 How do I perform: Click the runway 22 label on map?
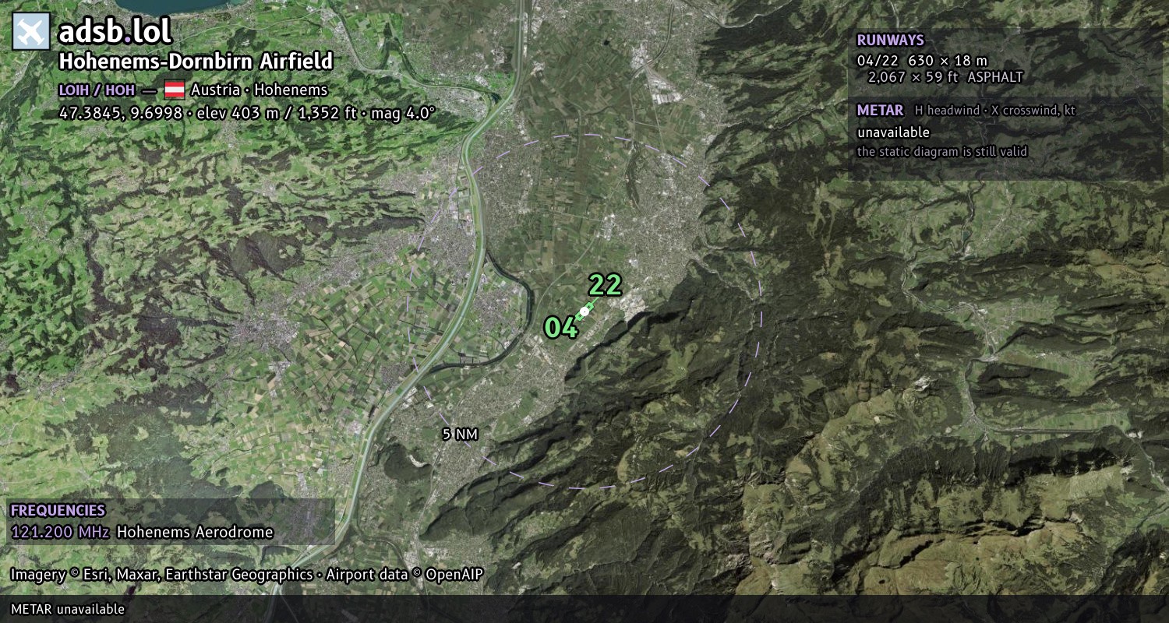pos(605,285)
